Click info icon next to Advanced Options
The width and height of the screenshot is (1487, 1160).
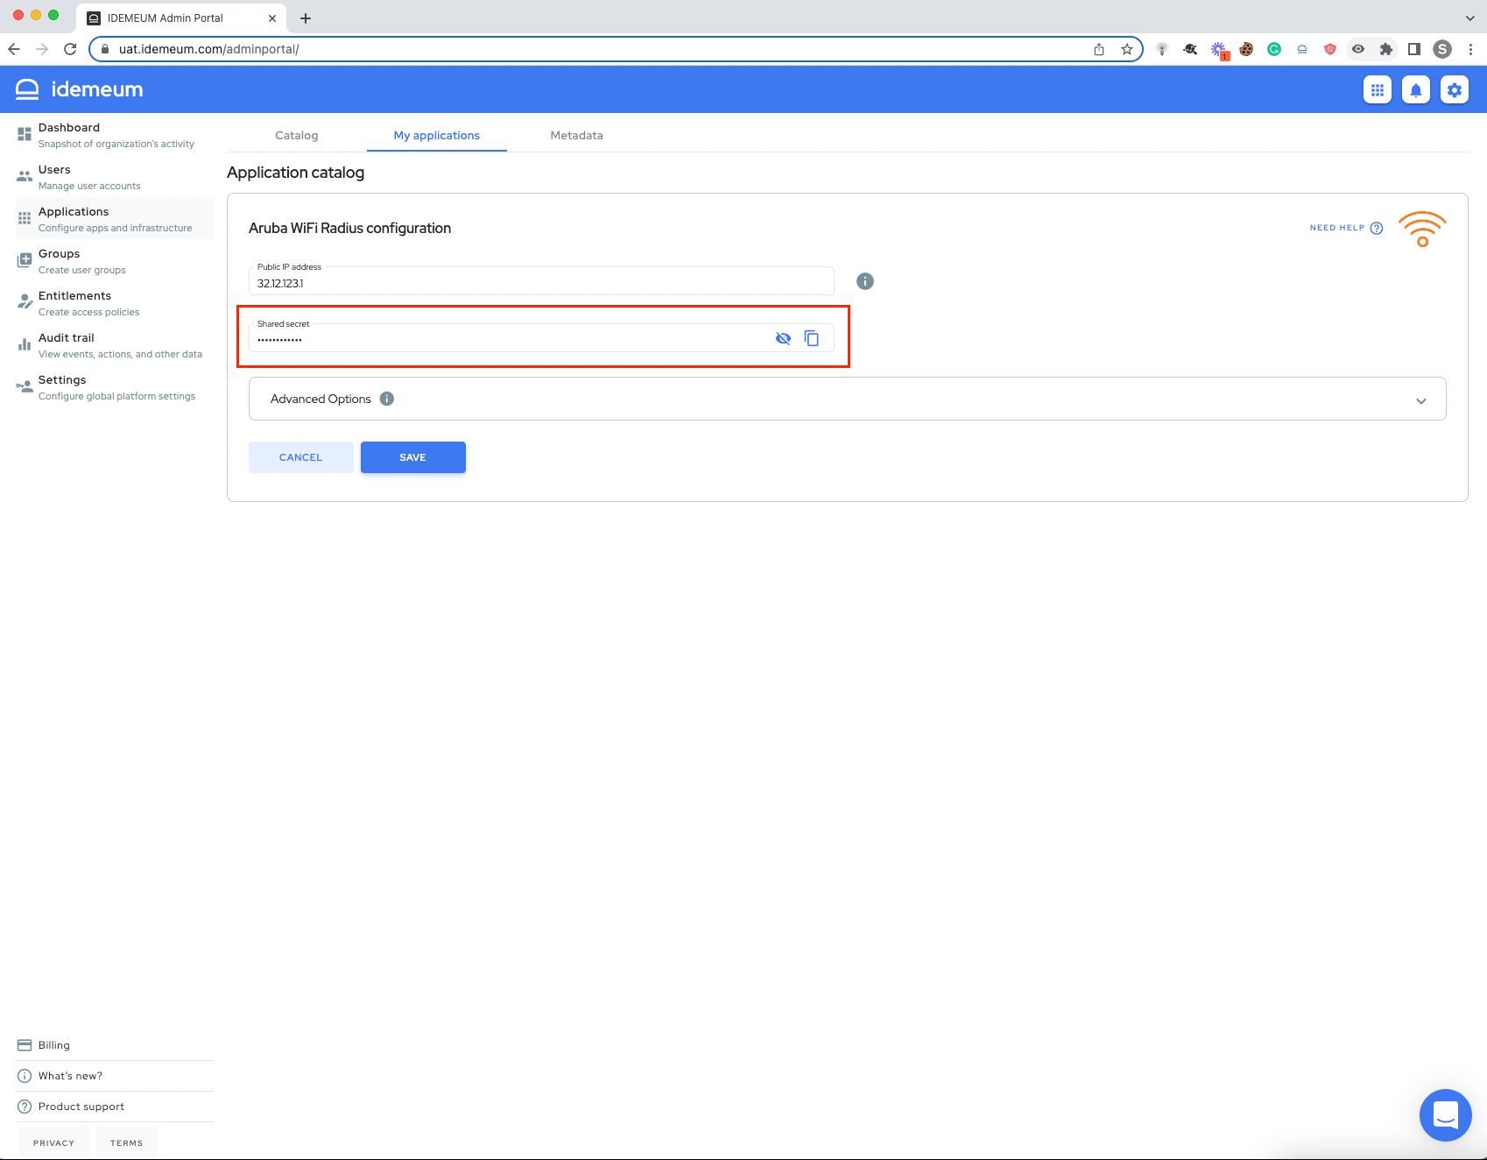click(x=387, y=399)
